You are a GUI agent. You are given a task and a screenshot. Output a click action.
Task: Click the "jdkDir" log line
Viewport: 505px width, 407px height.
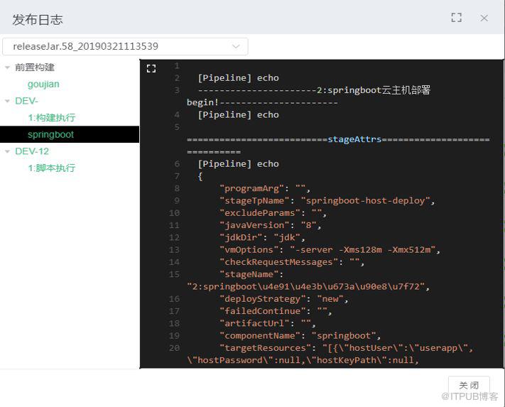pyautogui.click(x=262, y=237)
